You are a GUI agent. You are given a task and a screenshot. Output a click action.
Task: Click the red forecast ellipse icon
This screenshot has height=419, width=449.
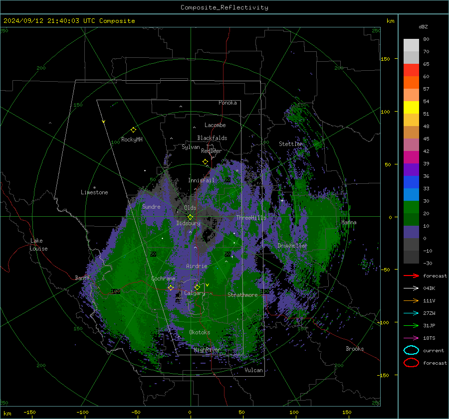pos(411,363)
